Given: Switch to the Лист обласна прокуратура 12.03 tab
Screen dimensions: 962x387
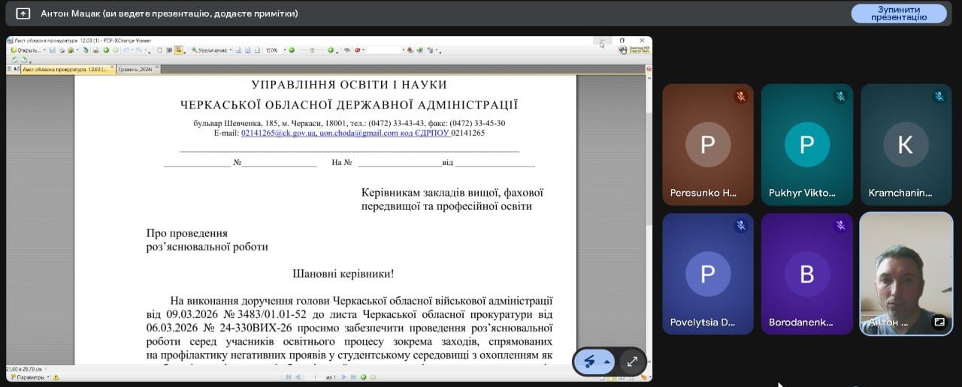Looking at the screenshot, I should pos(68,69).
